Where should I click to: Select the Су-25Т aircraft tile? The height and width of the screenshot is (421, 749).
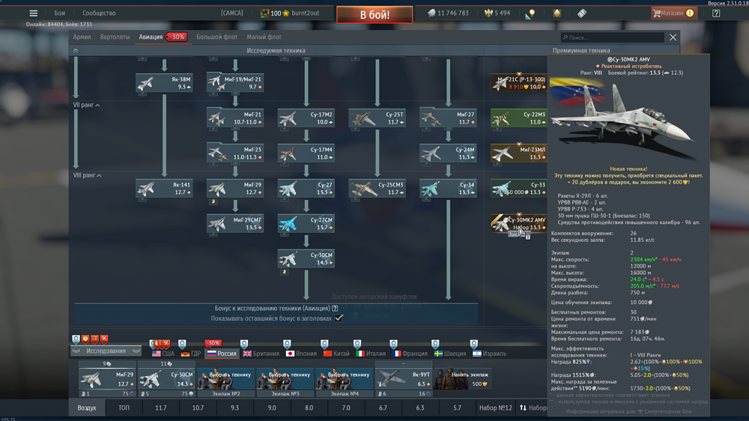click(377, 118)
